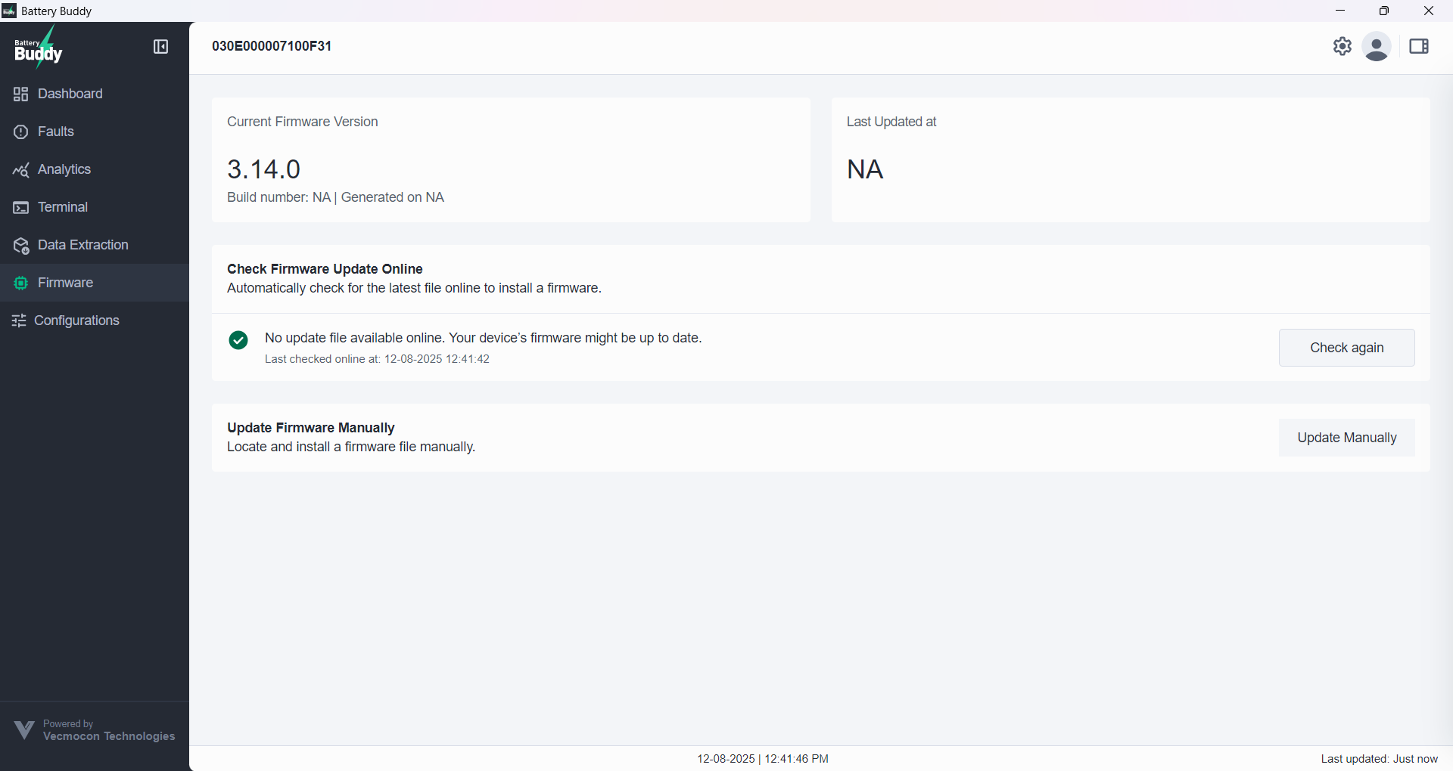The image size is (1453, 771).
Task: Collapse the left sidebar panel icon
Action: coord(160,47)
